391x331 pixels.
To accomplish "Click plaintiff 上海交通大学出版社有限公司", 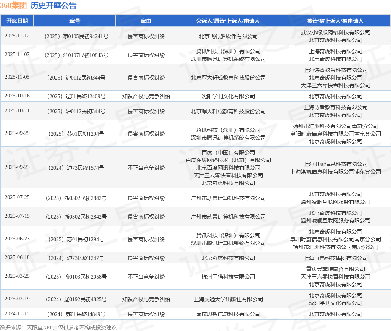I will tap(228, 299).
